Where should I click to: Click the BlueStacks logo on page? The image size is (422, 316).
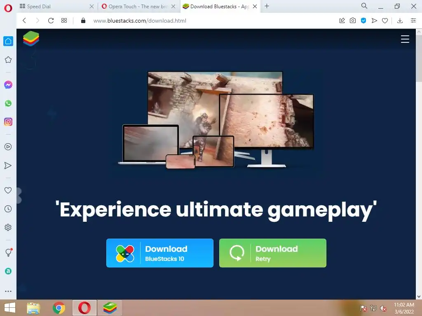[31, 38]
